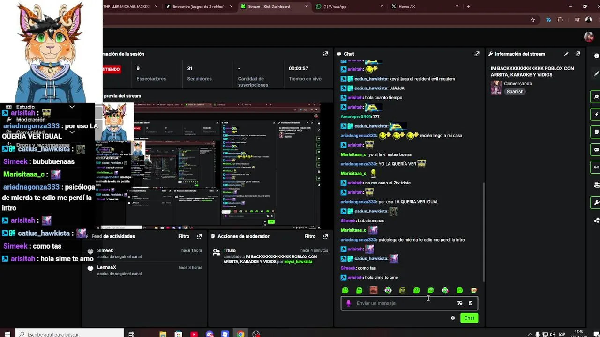The image size is (600, 337).
Task: Open the green wrench sidebar icon
Action: click(x=596, y=203)
